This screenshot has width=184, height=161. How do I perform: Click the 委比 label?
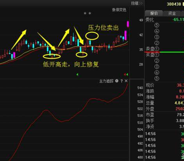point(150,20)
